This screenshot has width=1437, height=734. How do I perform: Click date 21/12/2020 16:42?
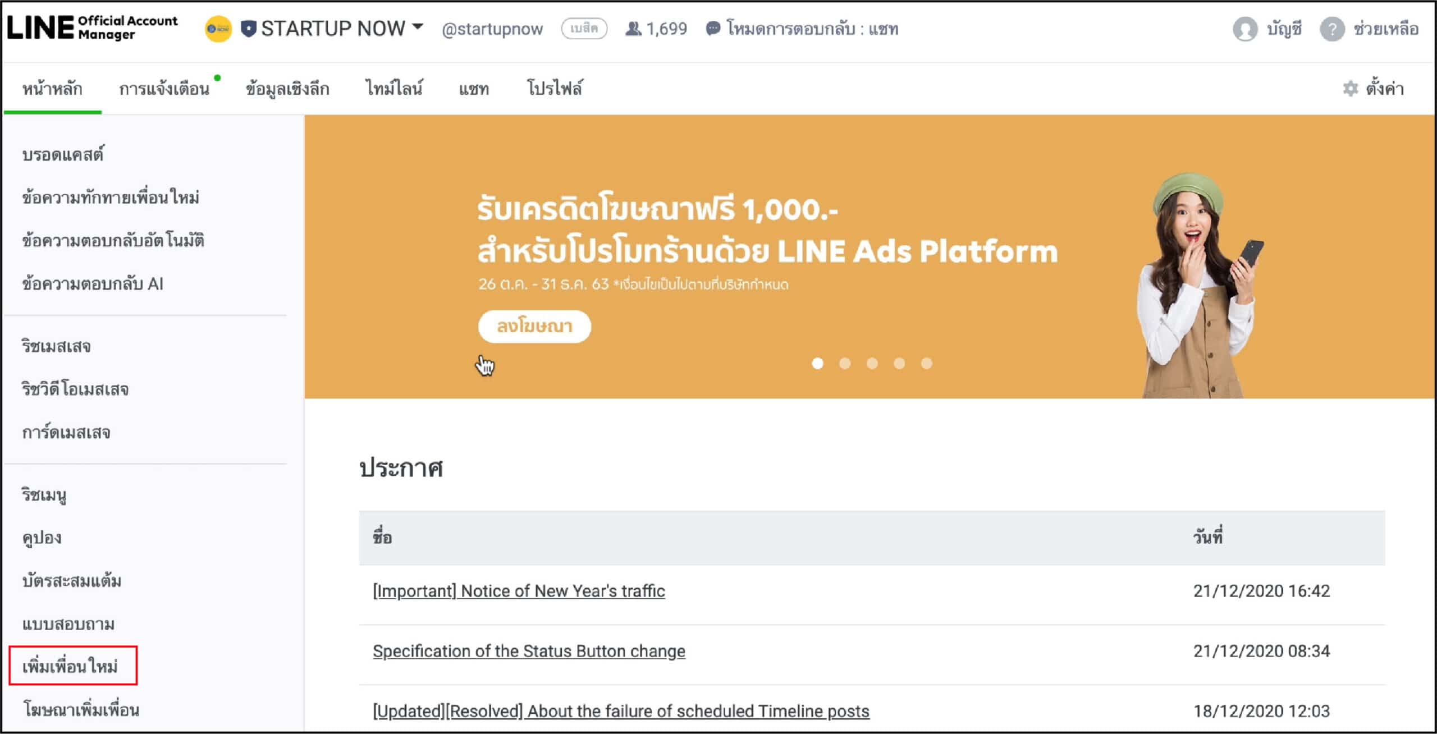[x=1261, y=591]
